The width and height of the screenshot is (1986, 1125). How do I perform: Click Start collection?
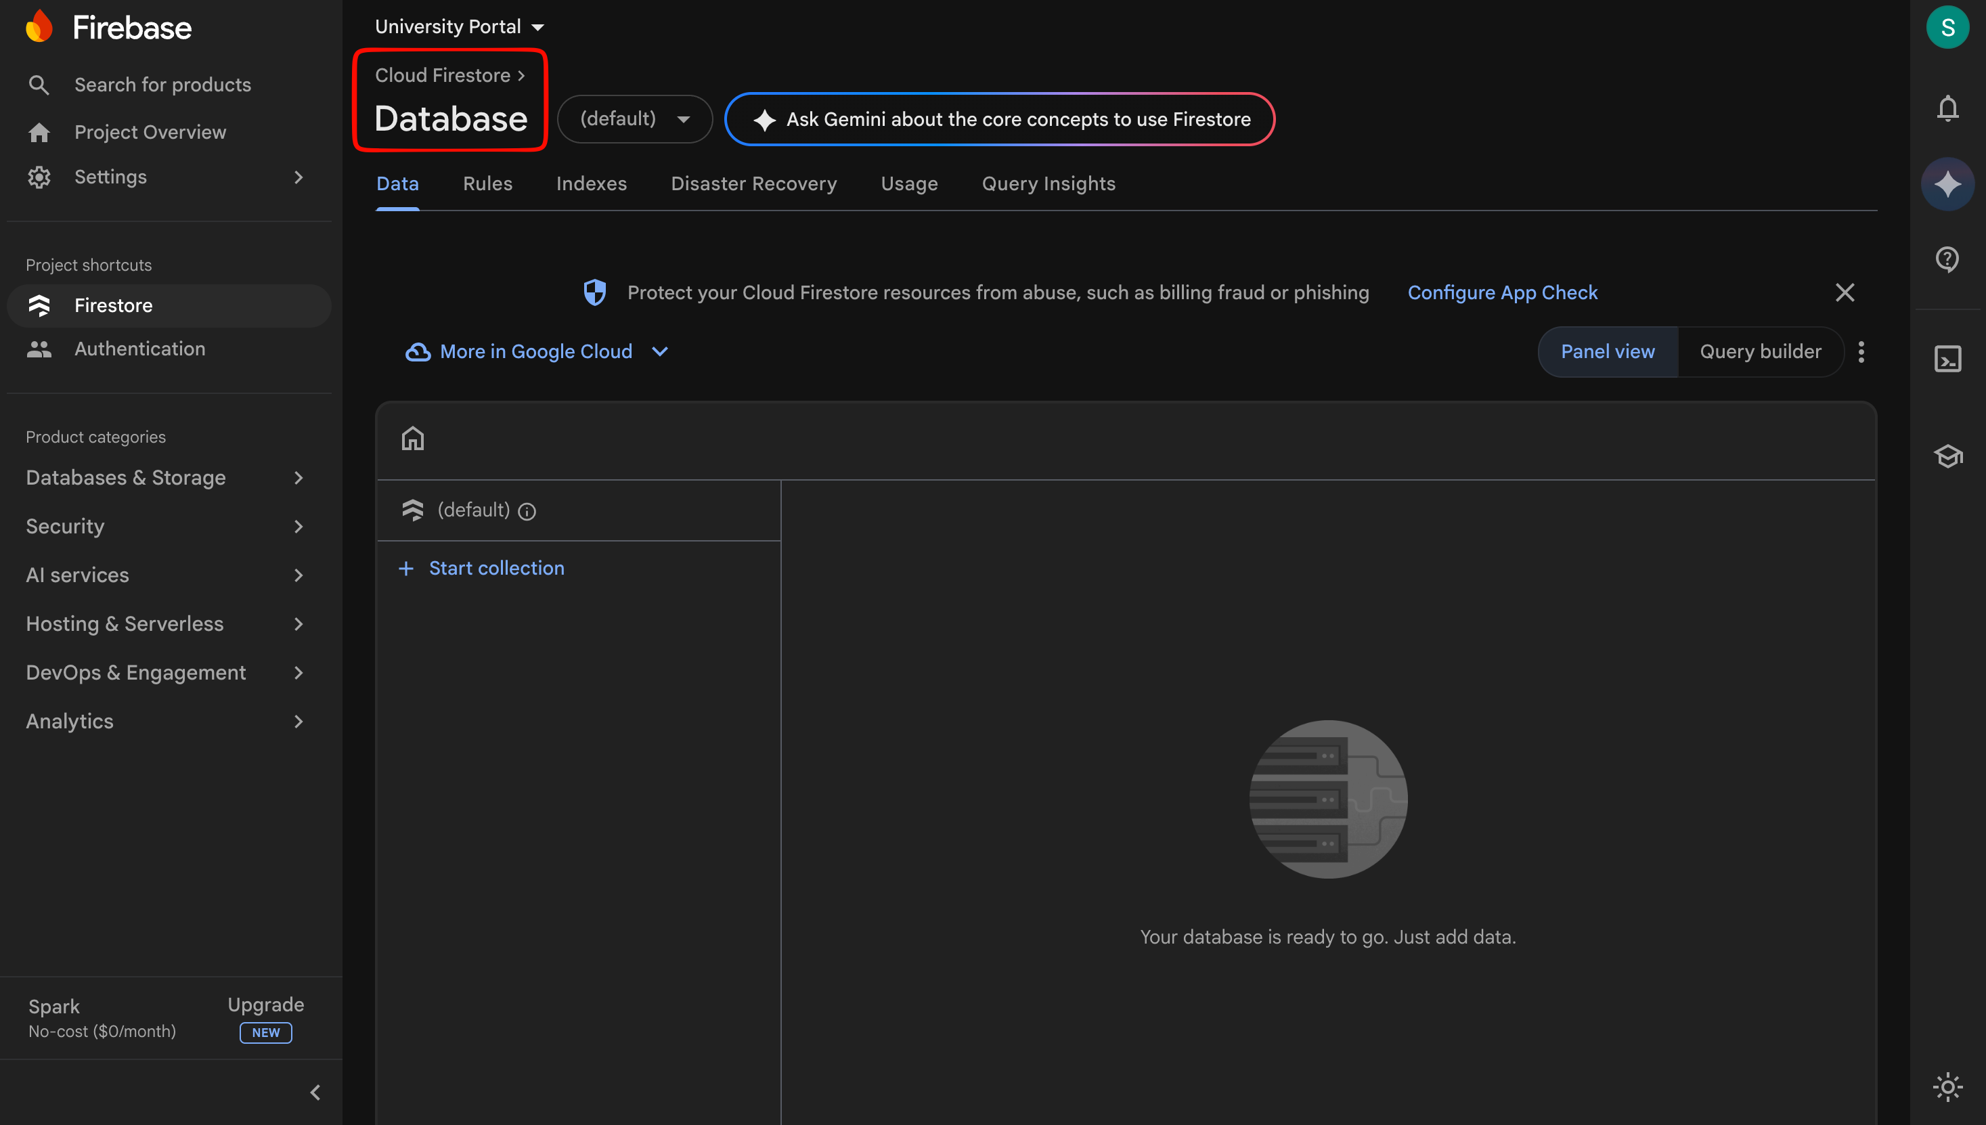click(496, 569)
